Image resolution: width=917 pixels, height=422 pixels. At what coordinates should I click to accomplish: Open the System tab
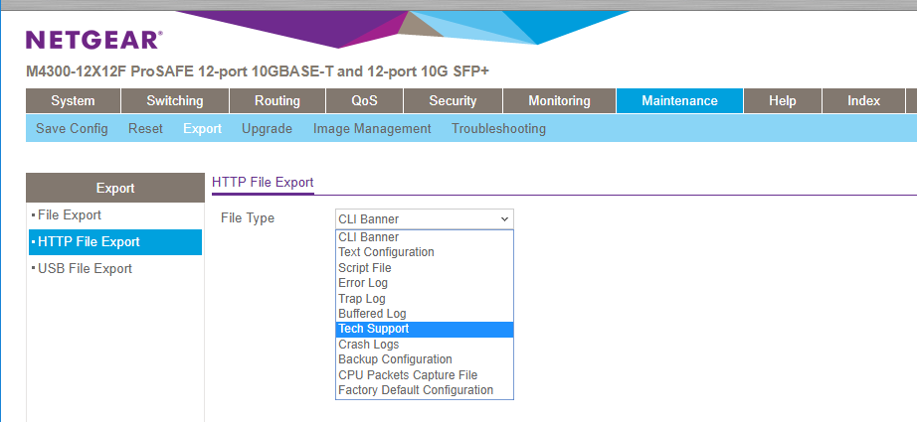74,101
